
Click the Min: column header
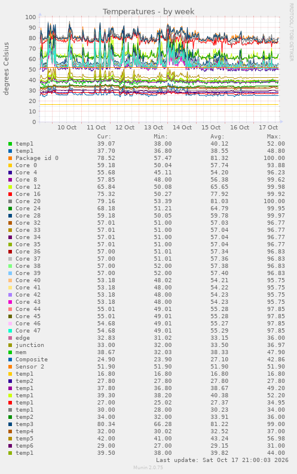(161, 137)
